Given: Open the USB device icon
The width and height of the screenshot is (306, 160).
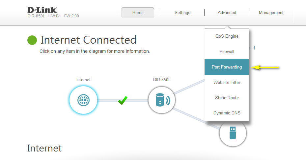Looking at the screenshot, I should [x=233, y=133].
